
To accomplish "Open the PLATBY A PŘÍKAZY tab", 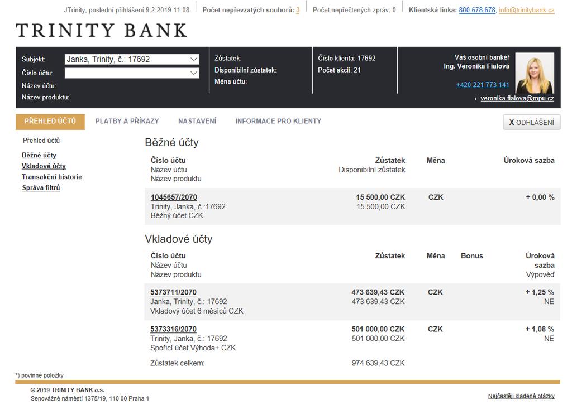I will pyautogui.click(x=127, y=121).
